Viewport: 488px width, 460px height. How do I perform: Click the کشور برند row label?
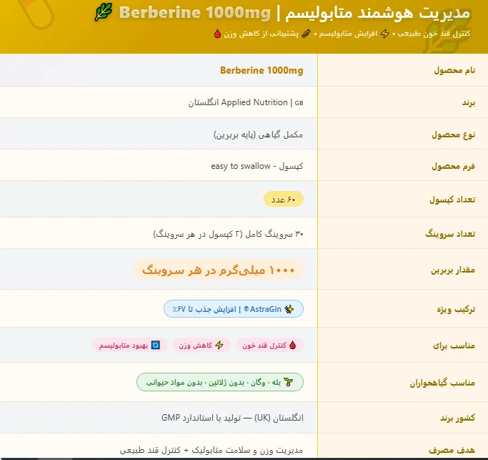click(x=457, y=418)
